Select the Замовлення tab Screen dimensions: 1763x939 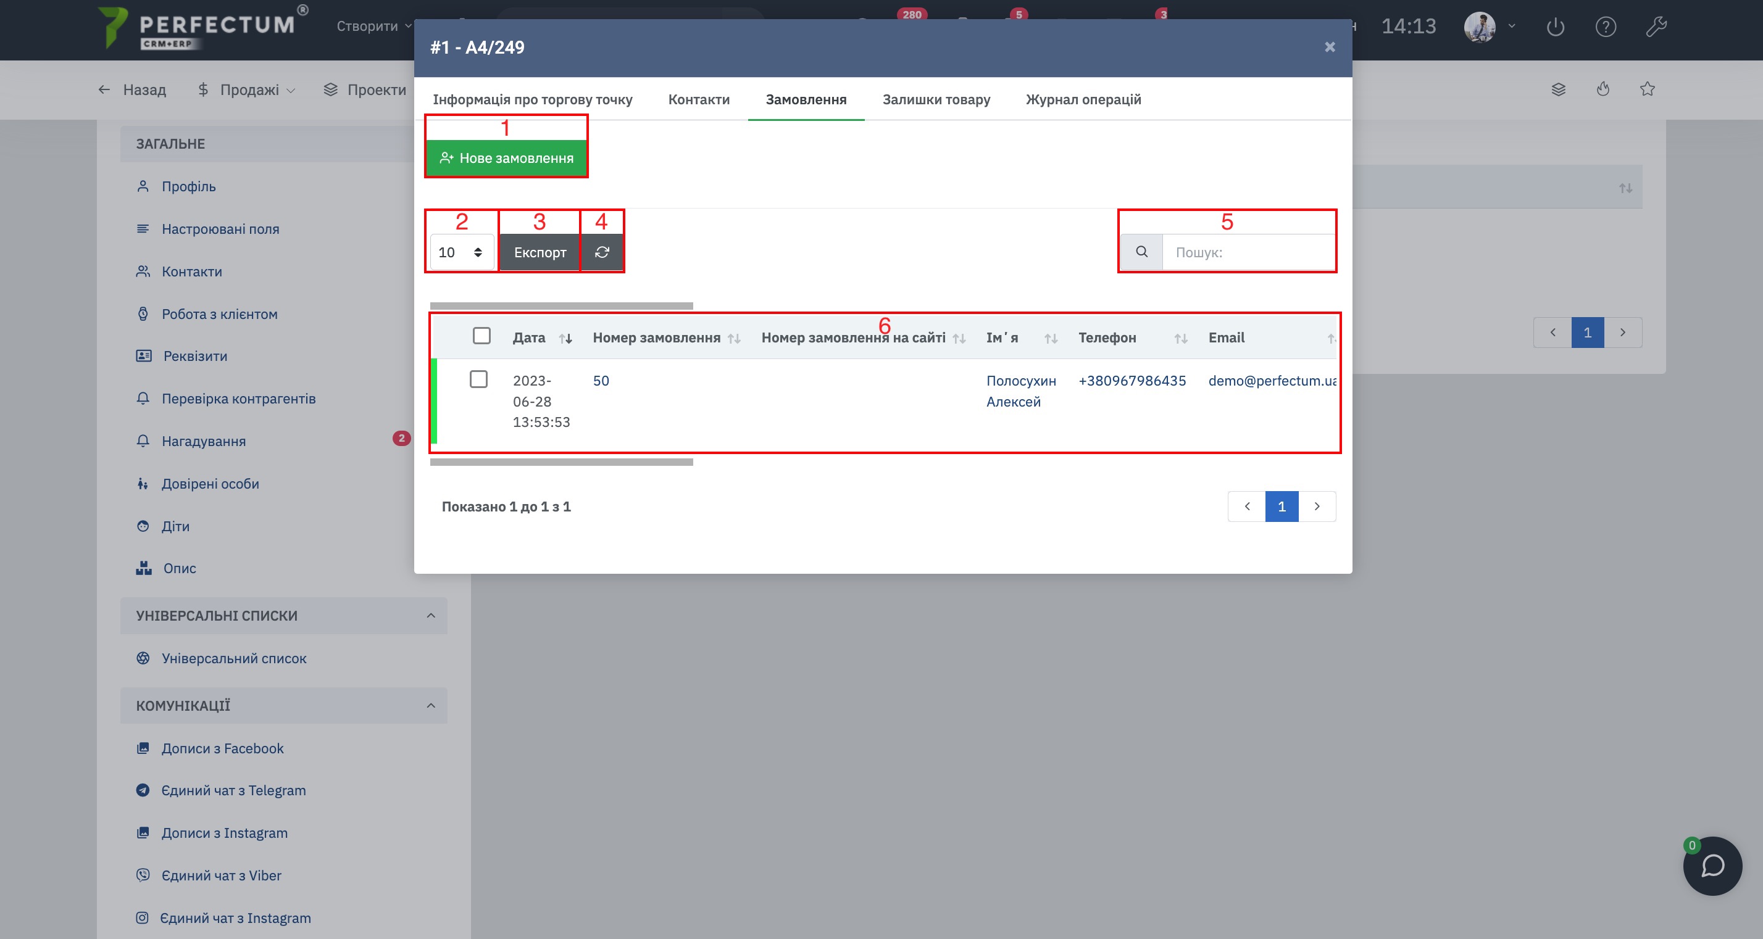806,99
